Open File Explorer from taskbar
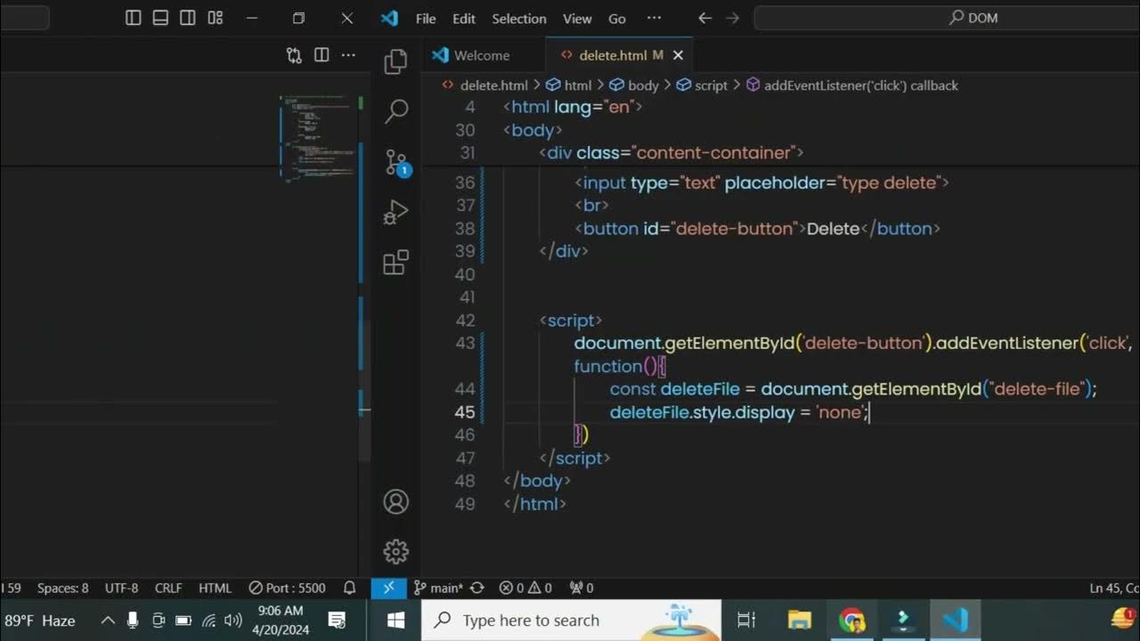The width and height of the screenshot is (1140, 641). [799, 620]
